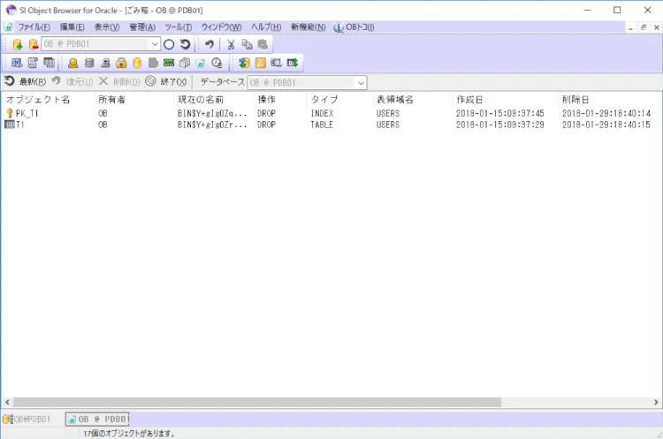Click the SQL capture icon in second toolbar
The image size is (663, 439).
tap(276, 63)
